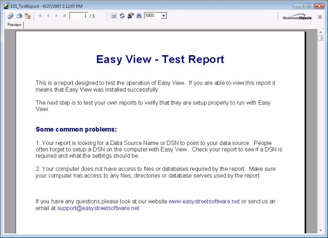The height and width of the screenshot is (238, 328).
Task: Click the Refresh report icon
Action: click(122, 16)
